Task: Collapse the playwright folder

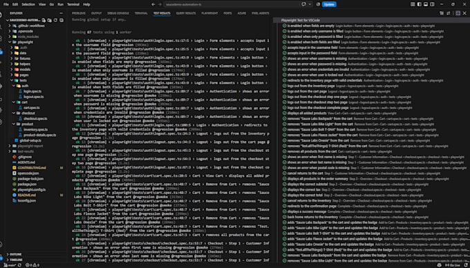Action: point(26,42)
